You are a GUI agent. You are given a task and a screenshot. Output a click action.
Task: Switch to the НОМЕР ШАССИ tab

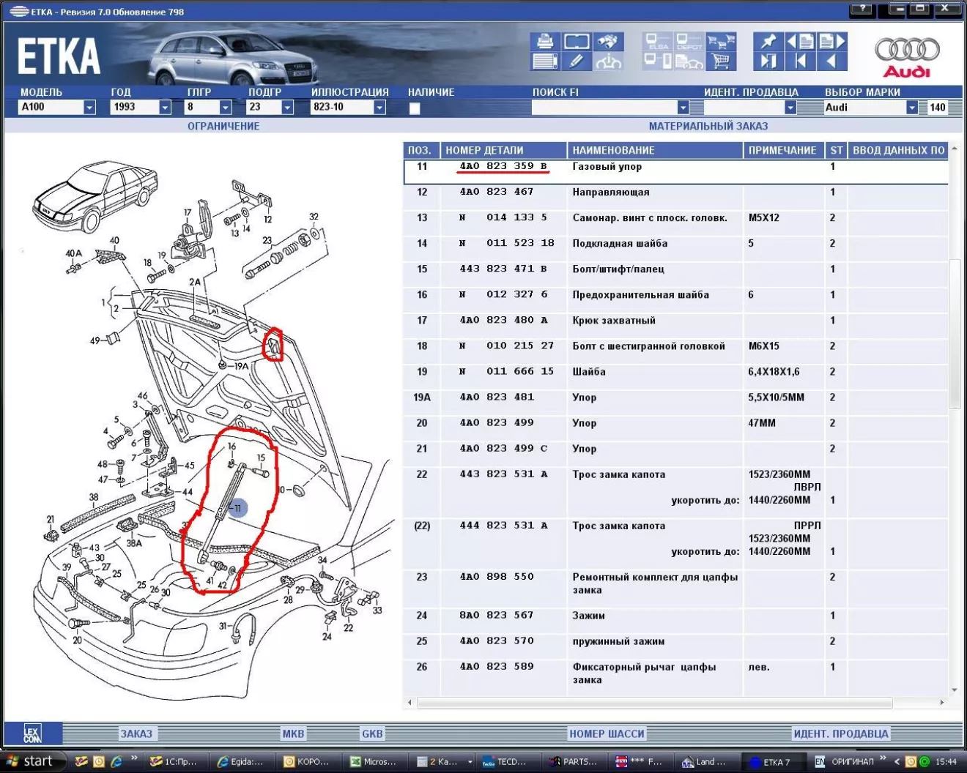tap(607, 733)
